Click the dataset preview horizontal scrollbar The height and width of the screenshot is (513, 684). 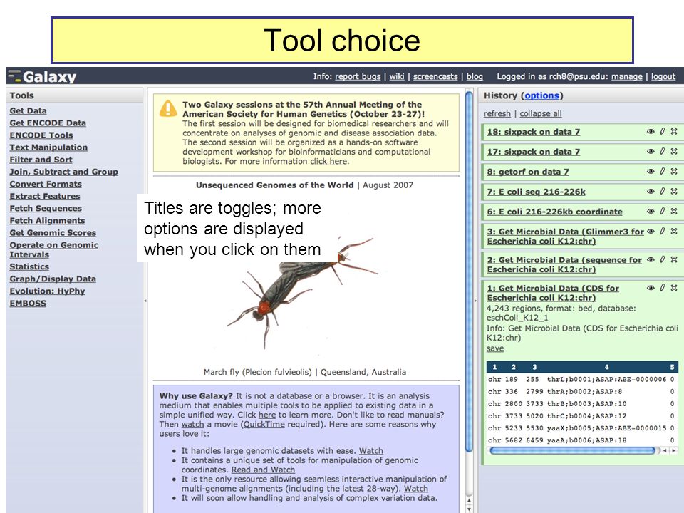point(572,450)
